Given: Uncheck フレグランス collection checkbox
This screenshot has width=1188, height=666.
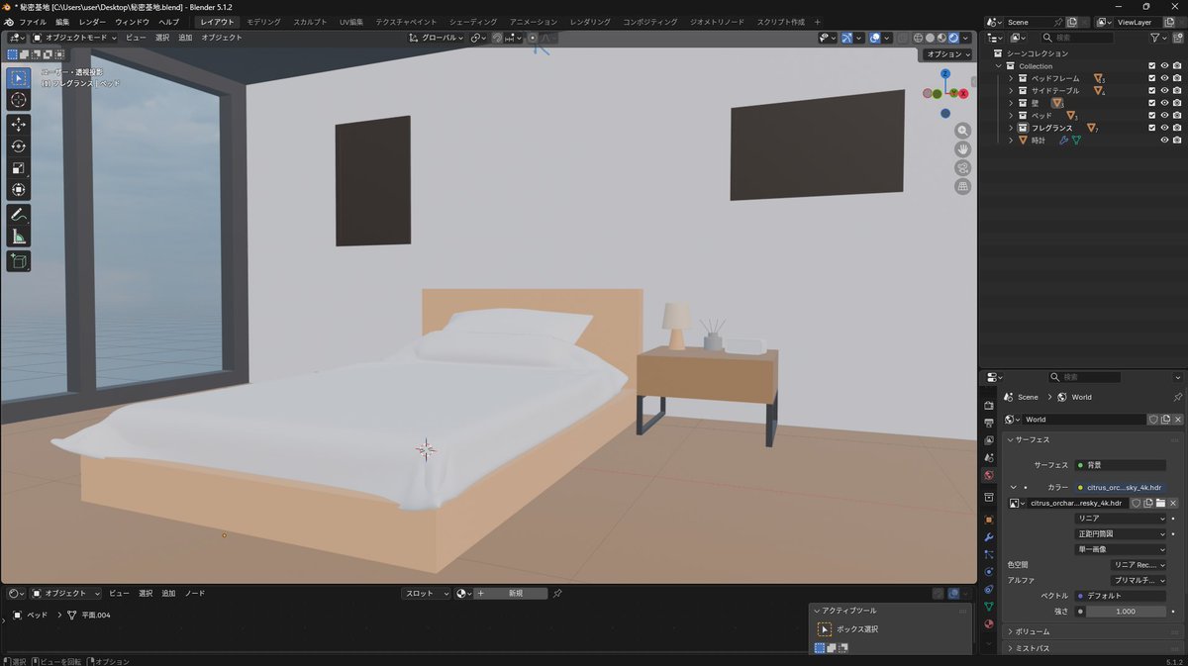Looking at the screenshot, I should coord(1151,128).
